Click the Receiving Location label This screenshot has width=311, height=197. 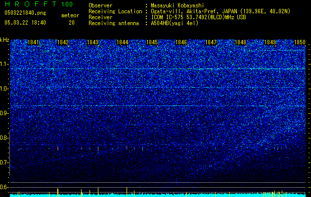click(115, 12)
